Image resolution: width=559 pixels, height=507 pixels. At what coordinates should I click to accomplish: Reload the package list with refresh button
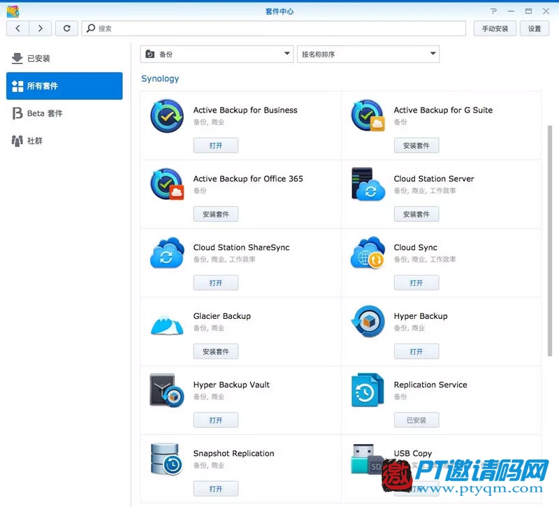click(x=66, y=29)
